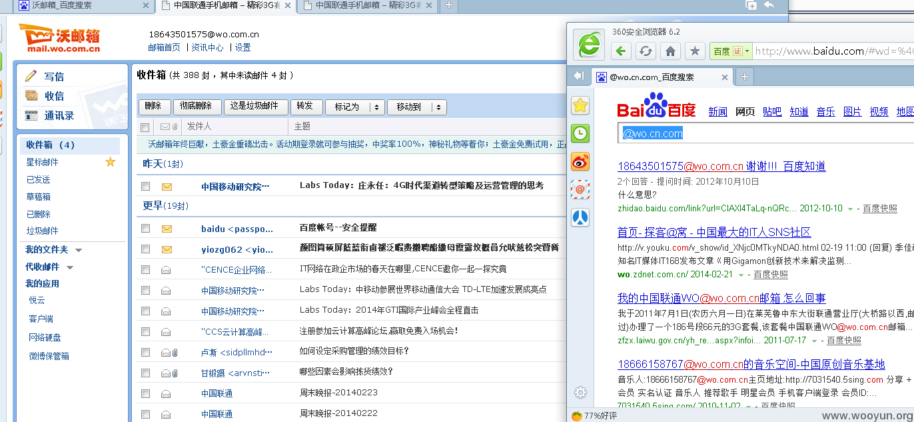The width and height of the screenshot is (914, 422).
Task: Open dropdown arrow next to 2011-07-17 result
Action: [x=814, y=341]
